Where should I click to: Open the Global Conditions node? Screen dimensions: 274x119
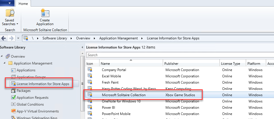click(30, 104)
